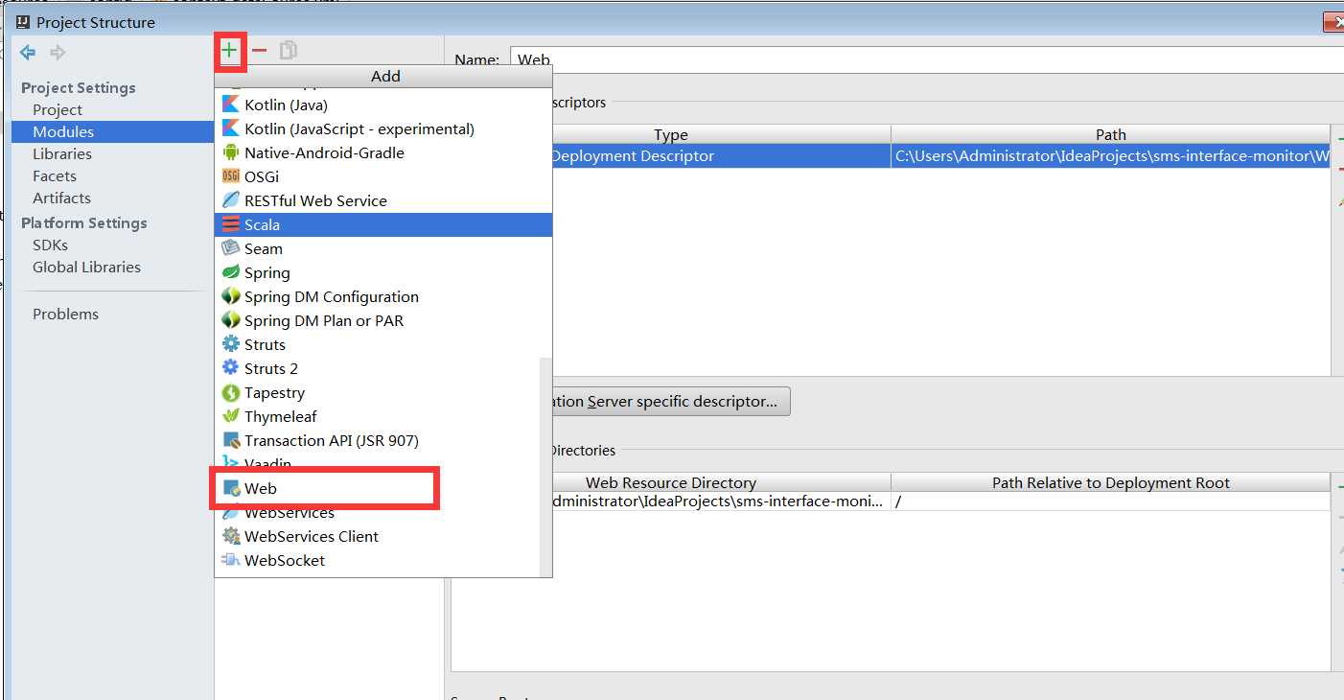Click the web resource directory path cell

pos(721,502)
